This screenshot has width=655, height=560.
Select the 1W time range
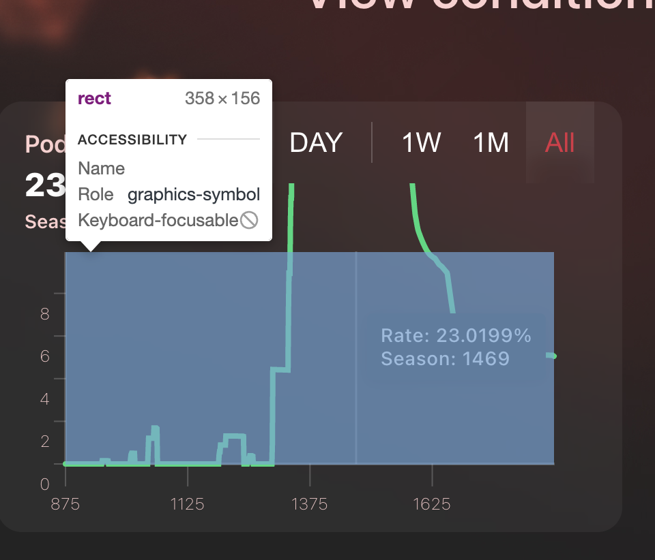pyautogui.click(x=421, y=143)
